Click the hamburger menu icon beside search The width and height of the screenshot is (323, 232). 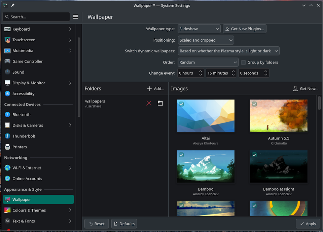(x=76, y=17)
